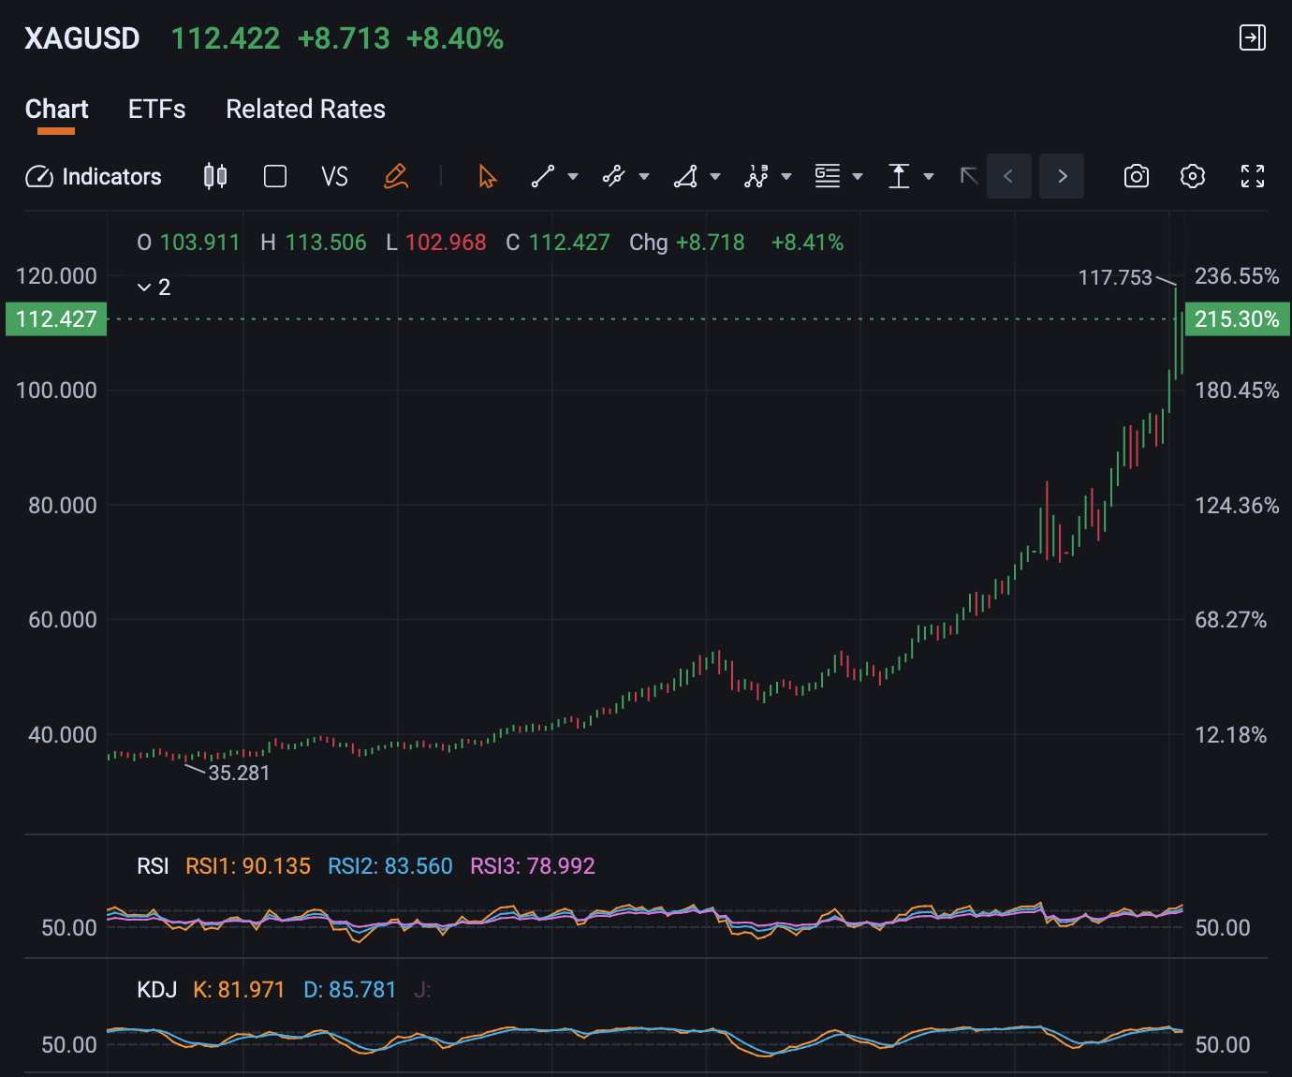Viewport: 1292px width, 1077px height.
Task: Click the measure ruler tool icon
Action: pyautogui.click(x=899, y=176)
